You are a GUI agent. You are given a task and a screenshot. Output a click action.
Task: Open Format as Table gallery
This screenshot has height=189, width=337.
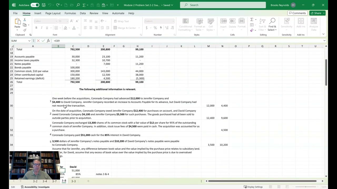[x=200, y=25]
